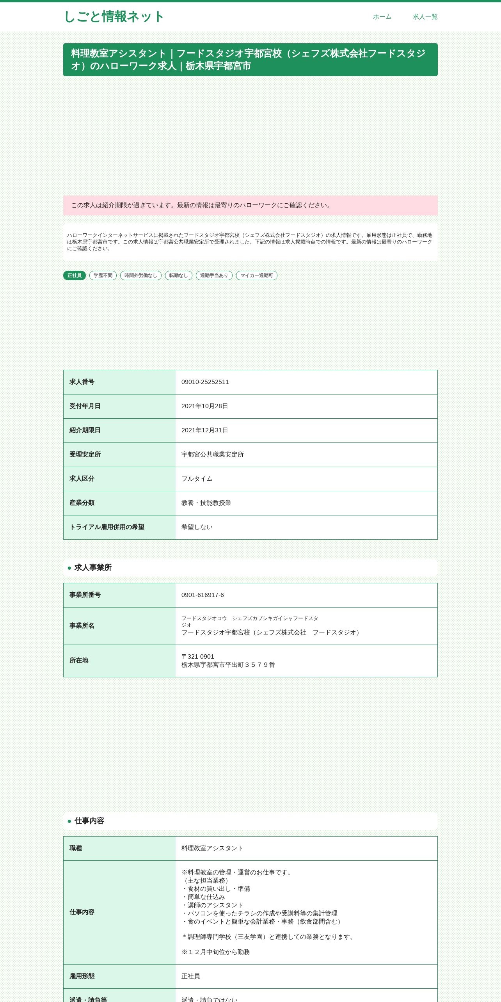Click the 求人区分 row label
This screenshot has height=1002, width=501.
pyautogui.click(x=82, y=479)
